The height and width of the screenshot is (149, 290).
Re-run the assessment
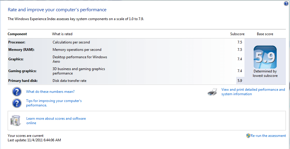pos(268,136)
